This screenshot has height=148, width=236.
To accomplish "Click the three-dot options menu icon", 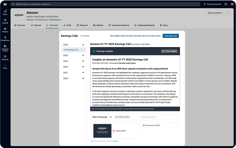I will click(x=228, y=13).
